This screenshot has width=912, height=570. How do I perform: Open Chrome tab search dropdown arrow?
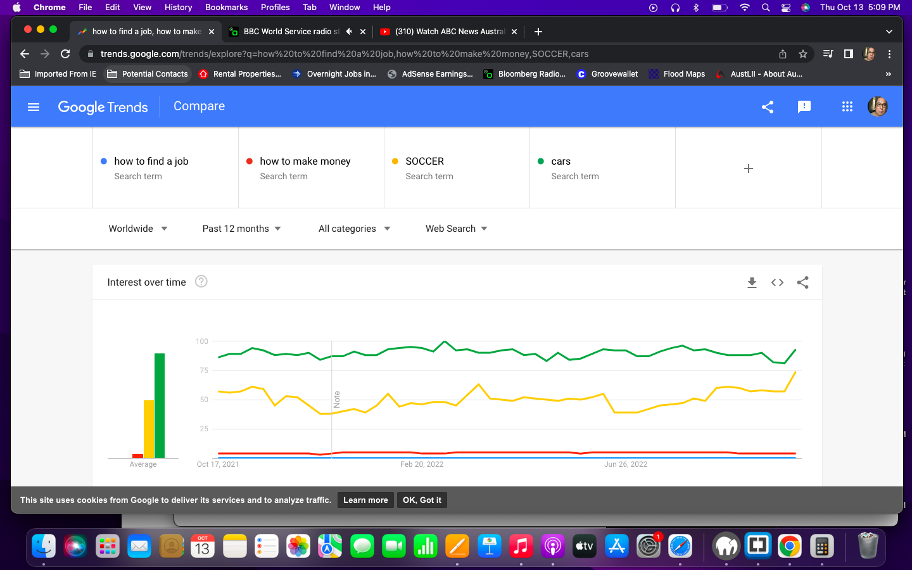(x=889, y=32)
